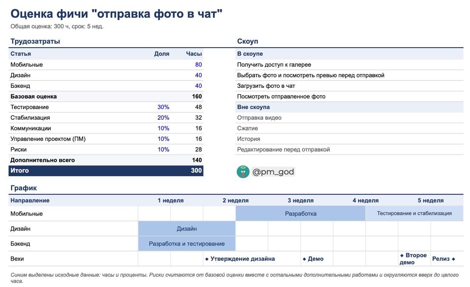This screenshot has height=287, width=470.
Task: Select the 'Вне скоупа' subheader
Action: point(253,107)
